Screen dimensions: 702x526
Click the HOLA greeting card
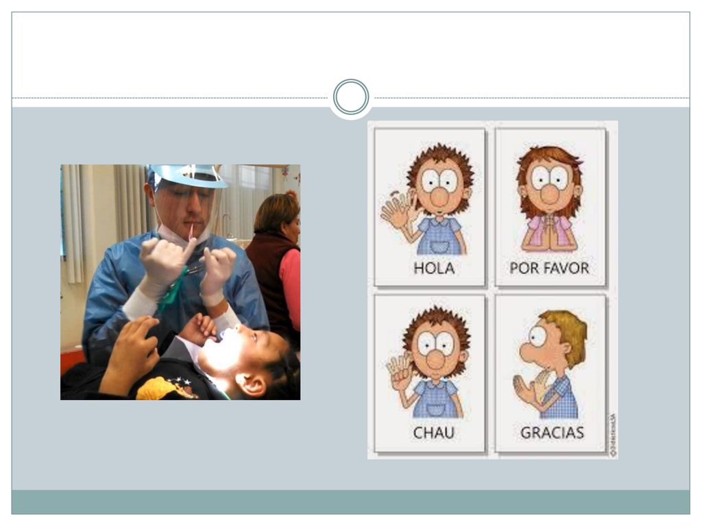[x=430, y=207]
